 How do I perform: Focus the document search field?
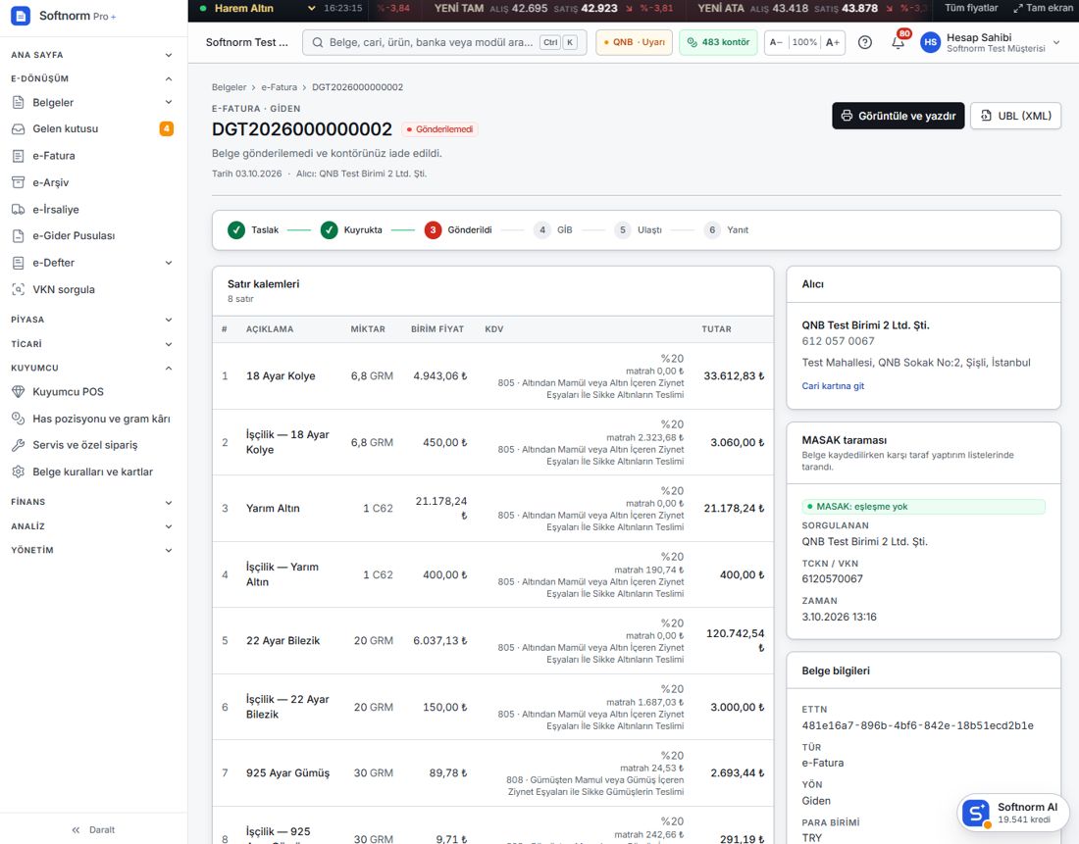[x=444, y=42]
